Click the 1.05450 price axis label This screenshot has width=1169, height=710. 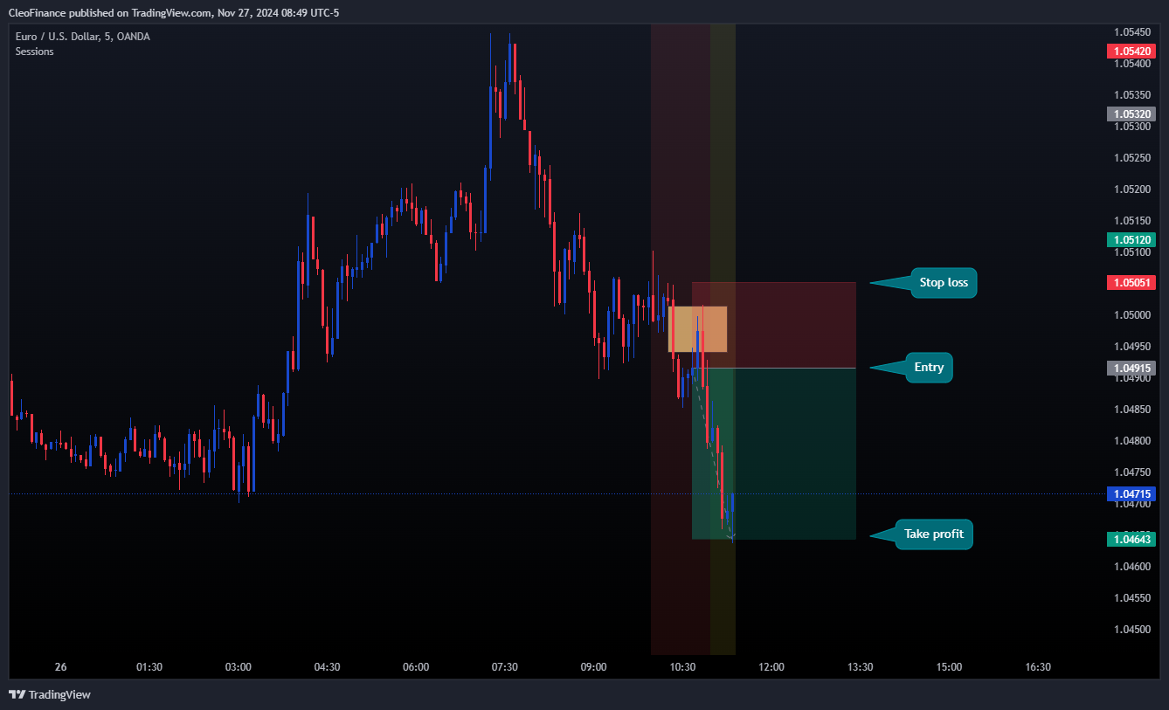(1131, 32)
